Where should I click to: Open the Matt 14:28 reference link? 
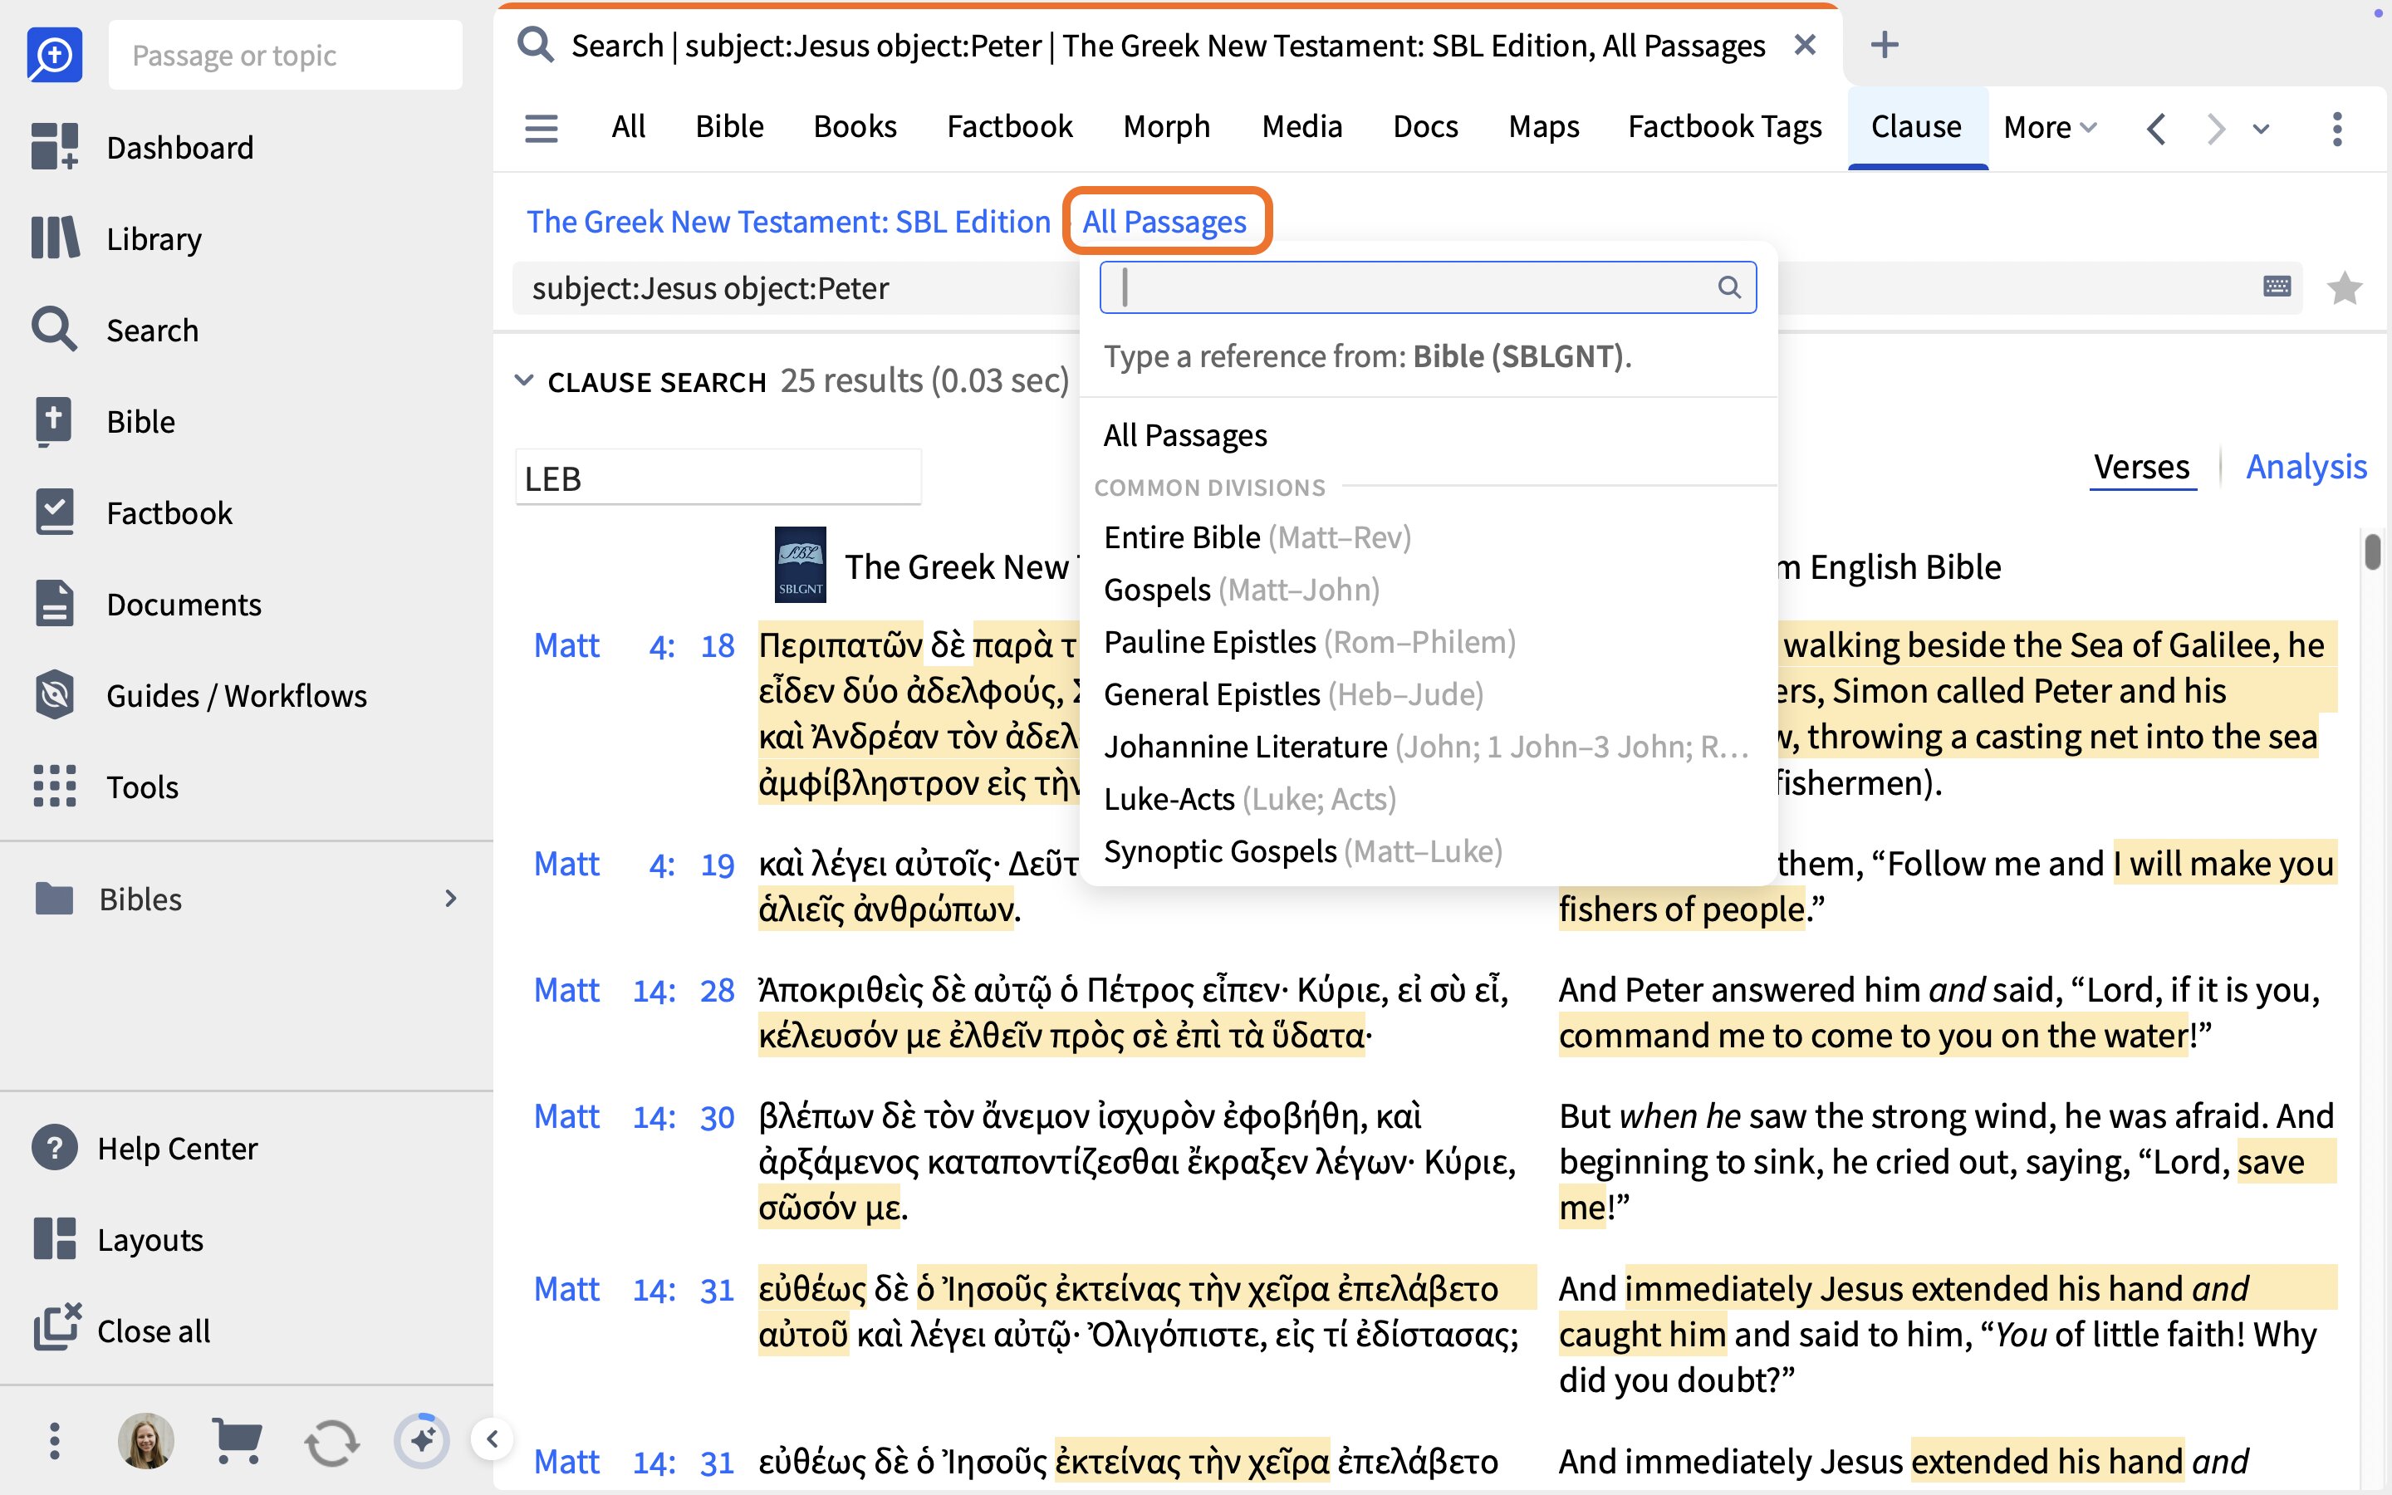[x=634, y=990]
